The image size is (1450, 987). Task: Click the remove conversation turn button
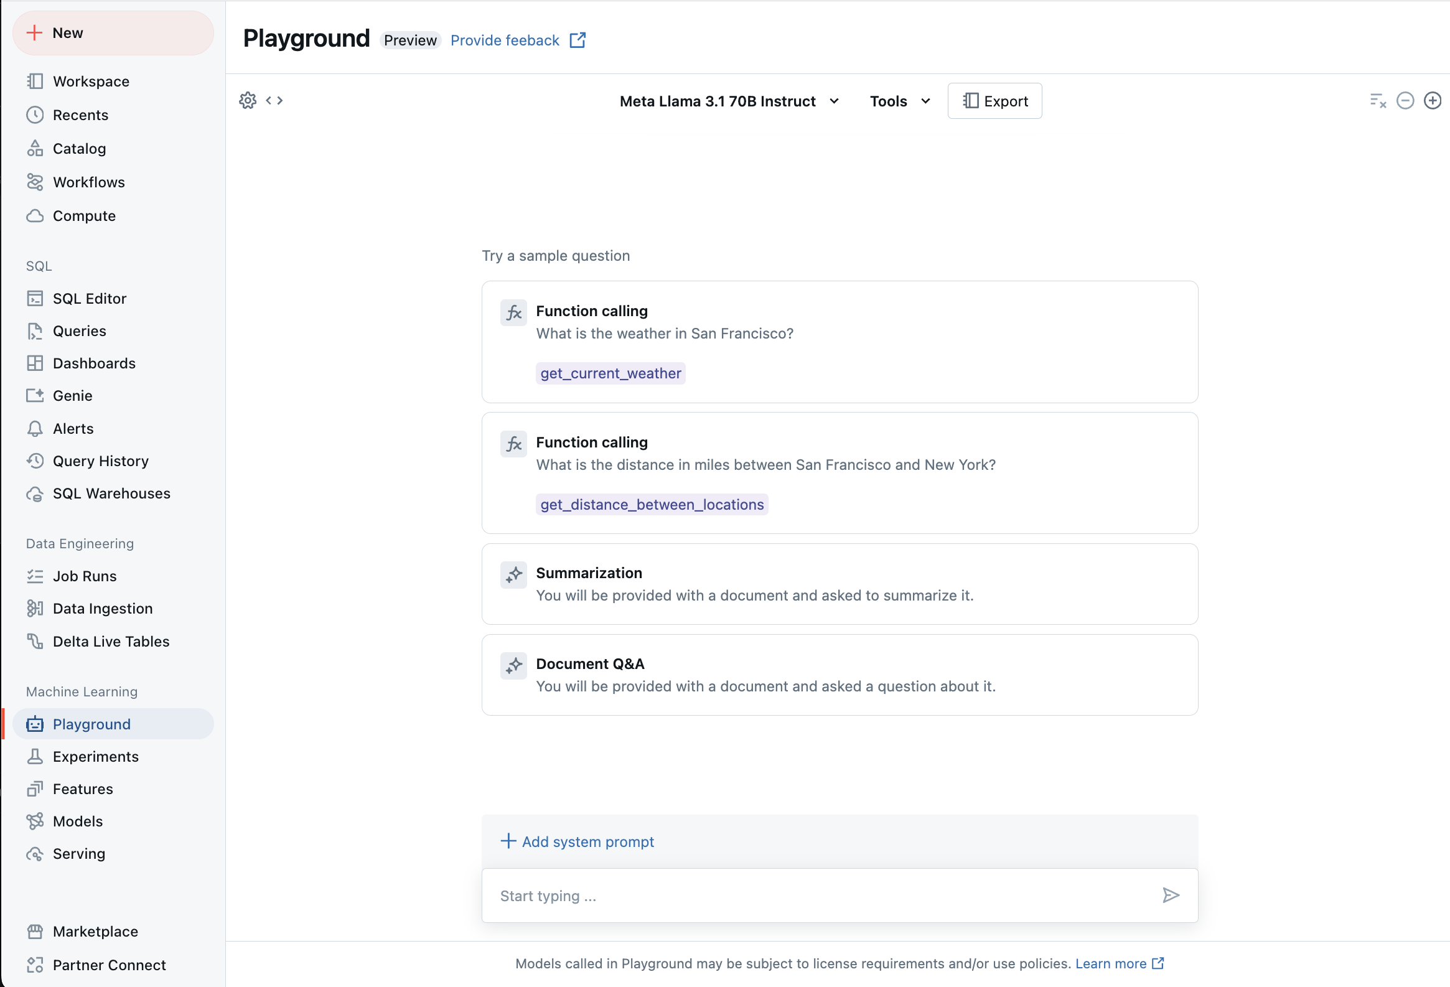click(1405, 100)
